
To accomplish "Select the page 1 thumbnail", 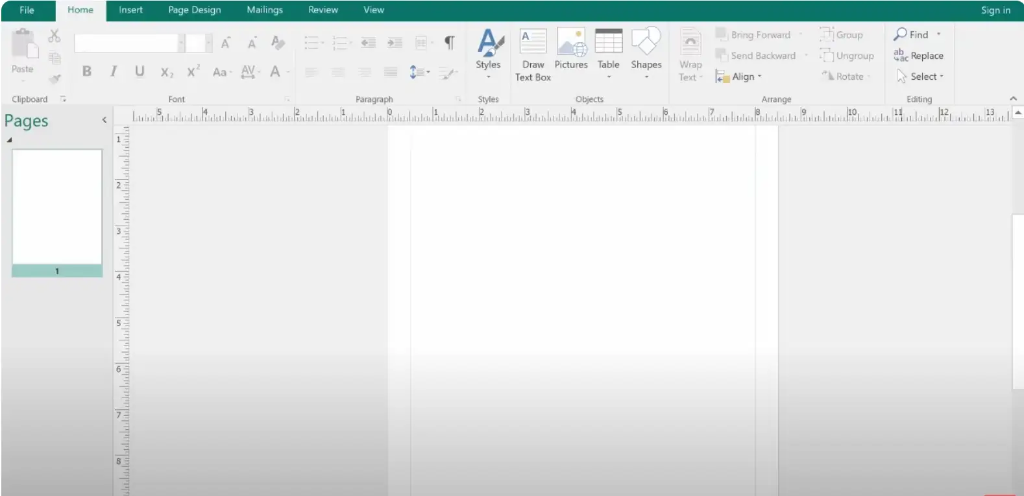I will (x=57, y=207).
